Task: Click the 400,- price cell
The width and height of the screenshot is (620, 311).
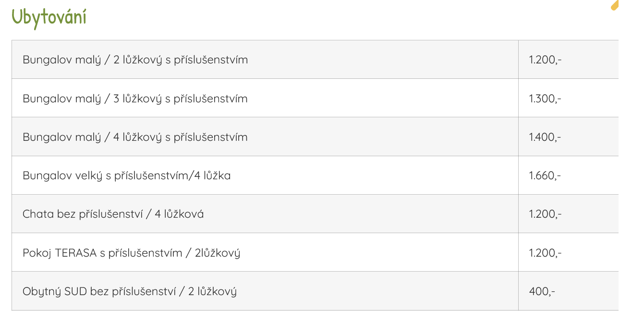Action: coord(569,291)
